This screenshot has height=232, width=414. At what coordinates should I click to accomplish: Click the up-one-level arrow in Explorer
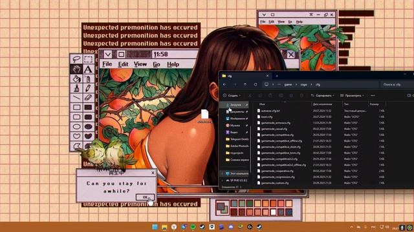pos(245,84)
